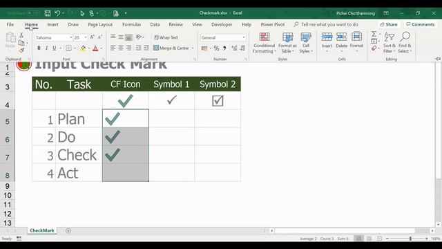Viewport: 442px width, 249px height.
Task: Decrease decimal places
Action: 242,48
